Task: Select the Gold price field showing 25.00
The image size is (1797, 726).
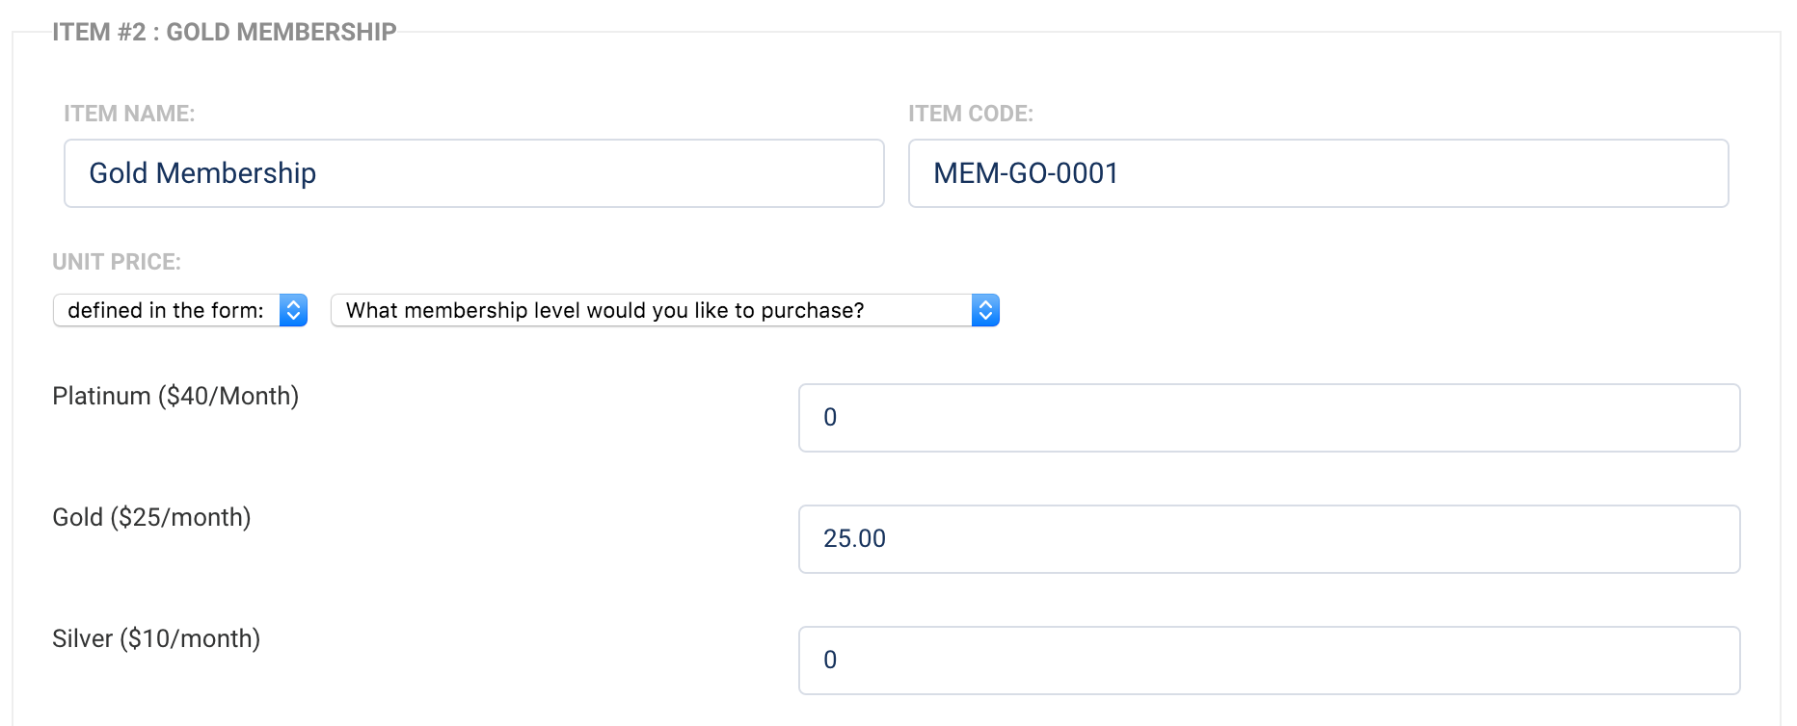Action: 1269,539
